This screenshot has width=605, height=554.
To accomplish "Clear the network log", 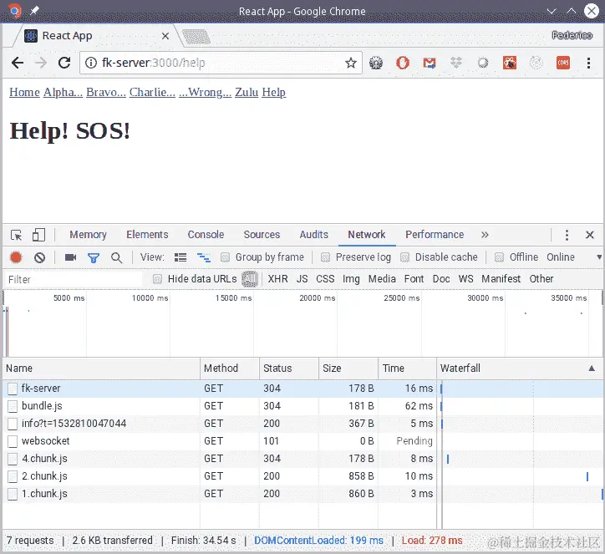I will [x=39, y=257].
